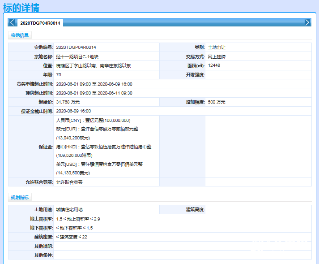This screenshot has height=264, width=319.
Task: Select the 500 万元 increment value
Action: (x=217, y=102)
